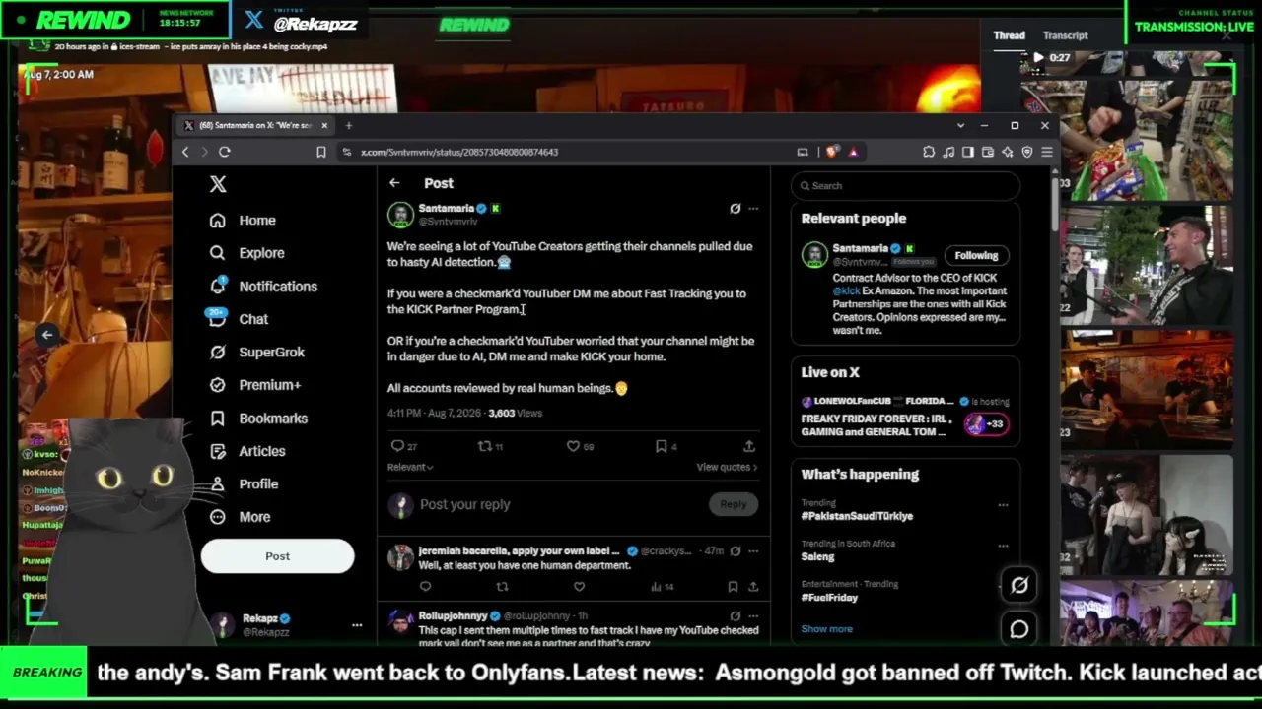Click the bookmark icon beside address bar
The image size is (1262, 709).
click(x=321, y=153)
